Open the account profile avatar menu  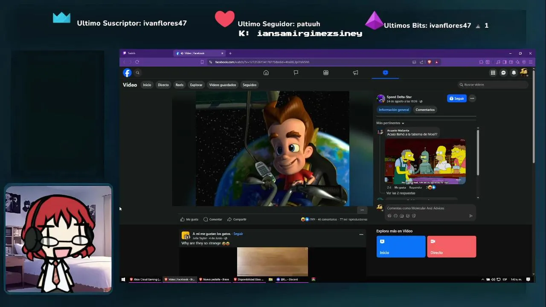pos(524,72)
